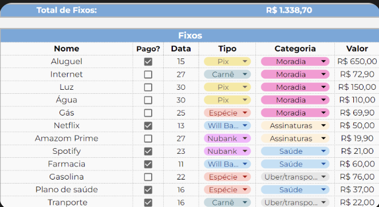Uncheck the Aluguel paid checkbox

148,62
